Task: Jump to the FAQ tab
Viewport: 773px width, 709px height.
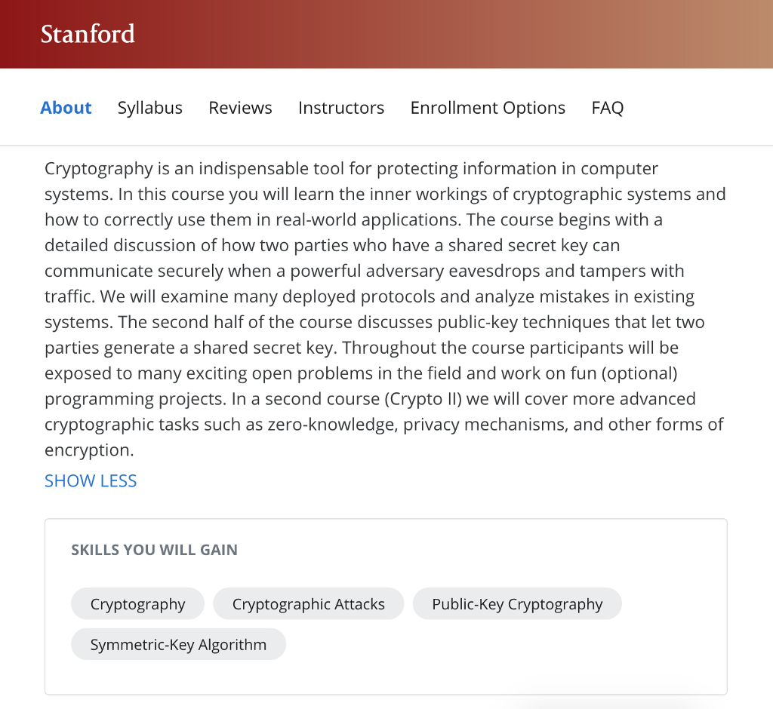Action: [x=608, y=108]
